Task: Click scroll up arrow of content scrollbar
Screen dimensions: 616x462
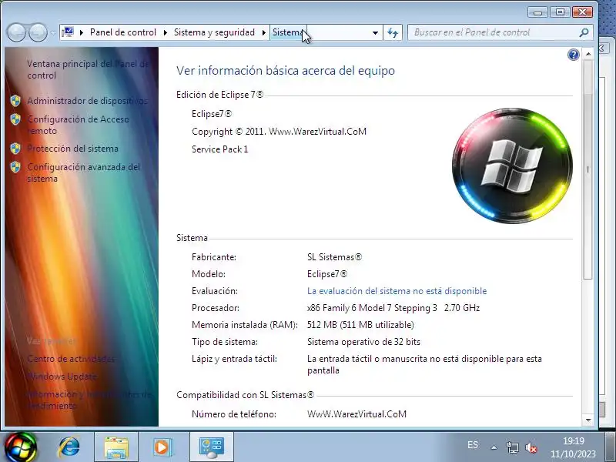Action: point(588,54)
